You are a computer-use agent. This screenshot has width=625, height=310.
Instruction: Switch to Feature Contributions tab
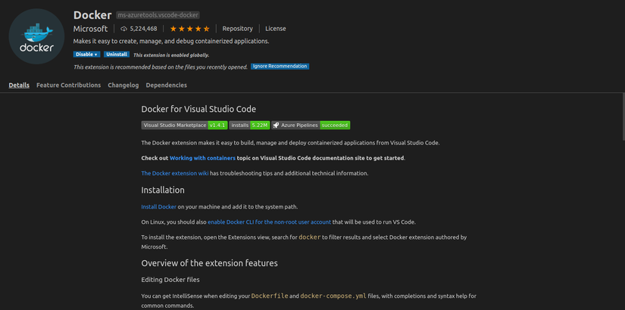pos(68,85)
